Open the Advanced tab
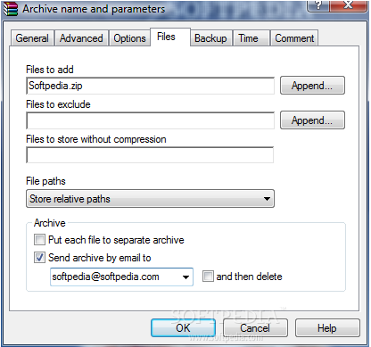 click(x=81, y=38)
